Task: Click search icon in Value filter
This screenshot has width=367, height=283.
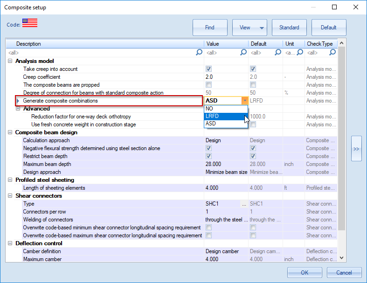Action: click(243, 53)
